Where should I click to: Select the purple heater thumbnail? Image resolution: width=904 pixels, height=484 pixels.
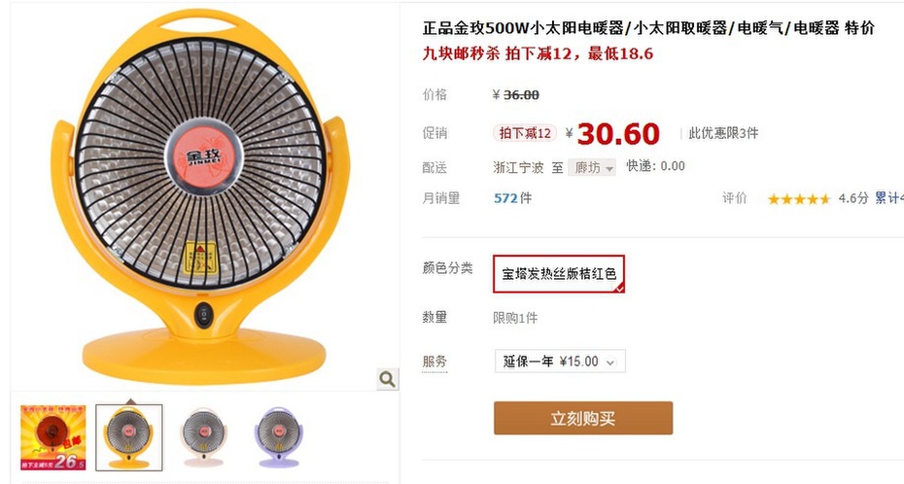point(278,437)
